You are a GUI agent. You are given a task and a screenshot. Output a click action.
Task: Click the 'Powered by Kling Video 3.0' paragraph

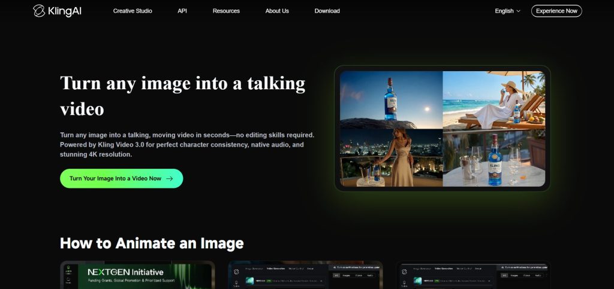click(x=187, y=145)
